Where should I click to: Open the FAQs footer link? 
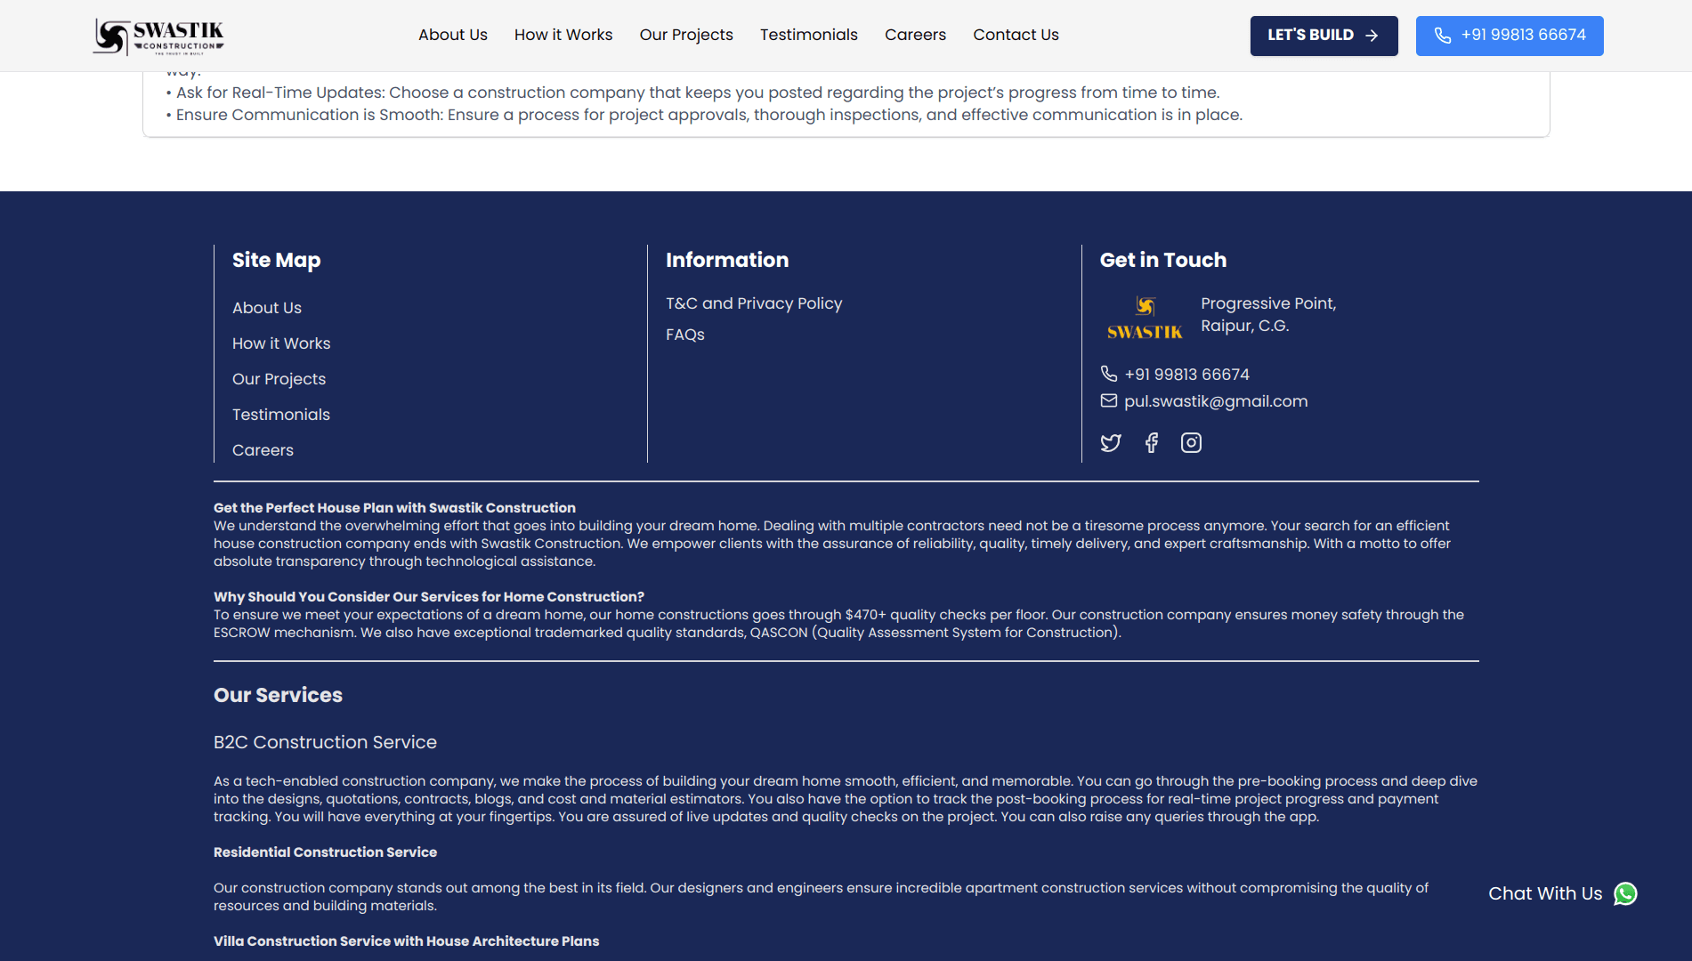(684, 335)
